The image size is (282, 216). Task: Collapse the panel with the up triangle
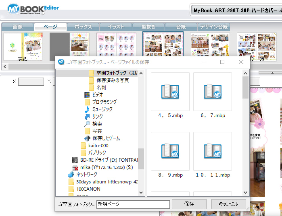click(x=272, y=73)
